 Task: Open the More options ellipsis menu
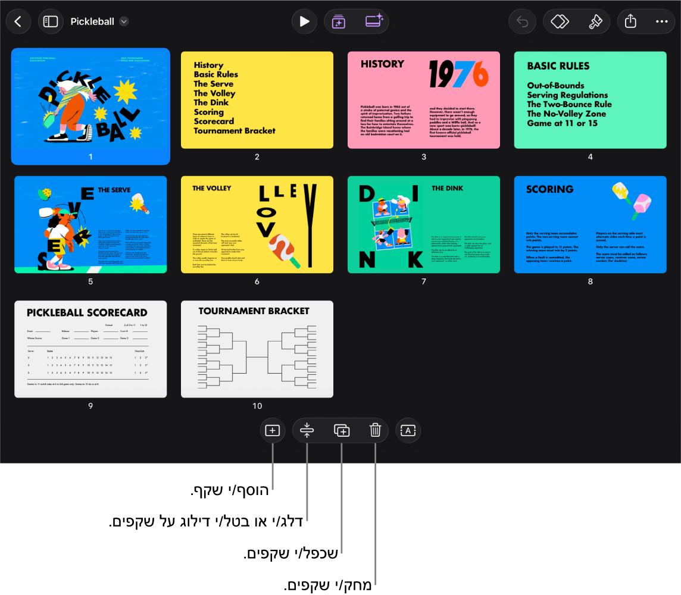click(x=661, y=21)
